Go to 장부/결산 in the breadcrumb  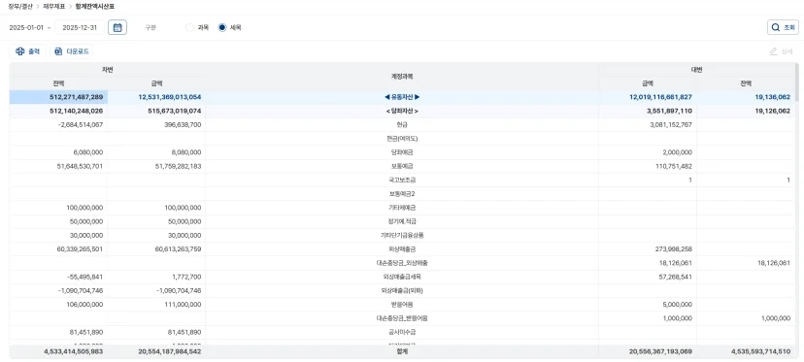tap(20, 7)
